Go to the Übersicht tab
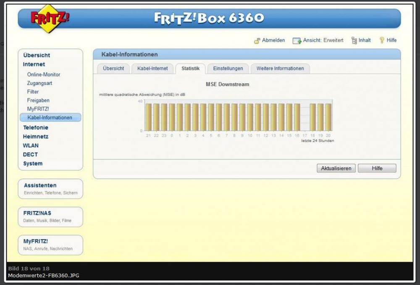Image resolution: width=420 pixels, height=285 pixels. point(113,69)
